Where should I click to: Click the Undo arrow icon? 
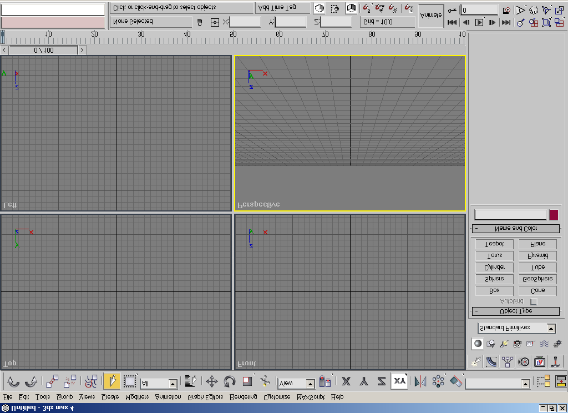13,381
